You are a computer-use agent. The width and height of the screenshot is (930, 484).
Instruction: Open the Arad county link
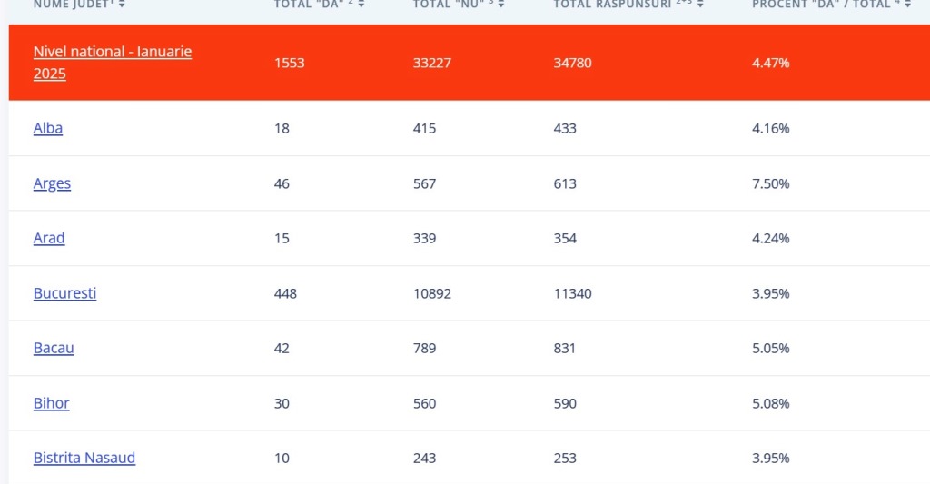tap(49, 238)
